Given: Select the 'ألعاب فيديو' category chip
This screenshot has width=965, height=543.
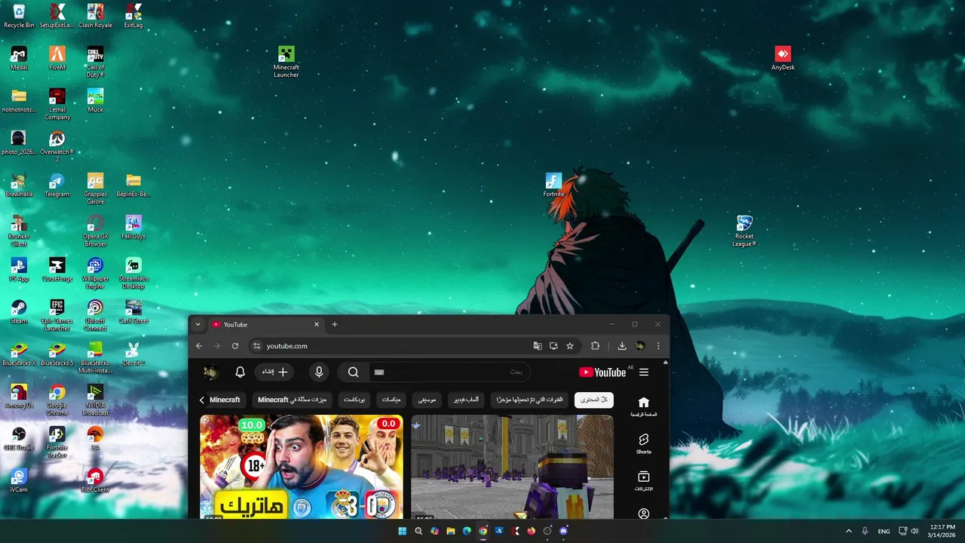Looking at the screenshot, I should [466, 400].
